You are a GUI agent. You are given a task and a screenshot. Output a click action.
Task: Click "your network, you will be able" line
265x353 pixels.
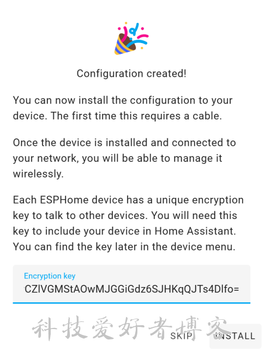coord(117,159)
